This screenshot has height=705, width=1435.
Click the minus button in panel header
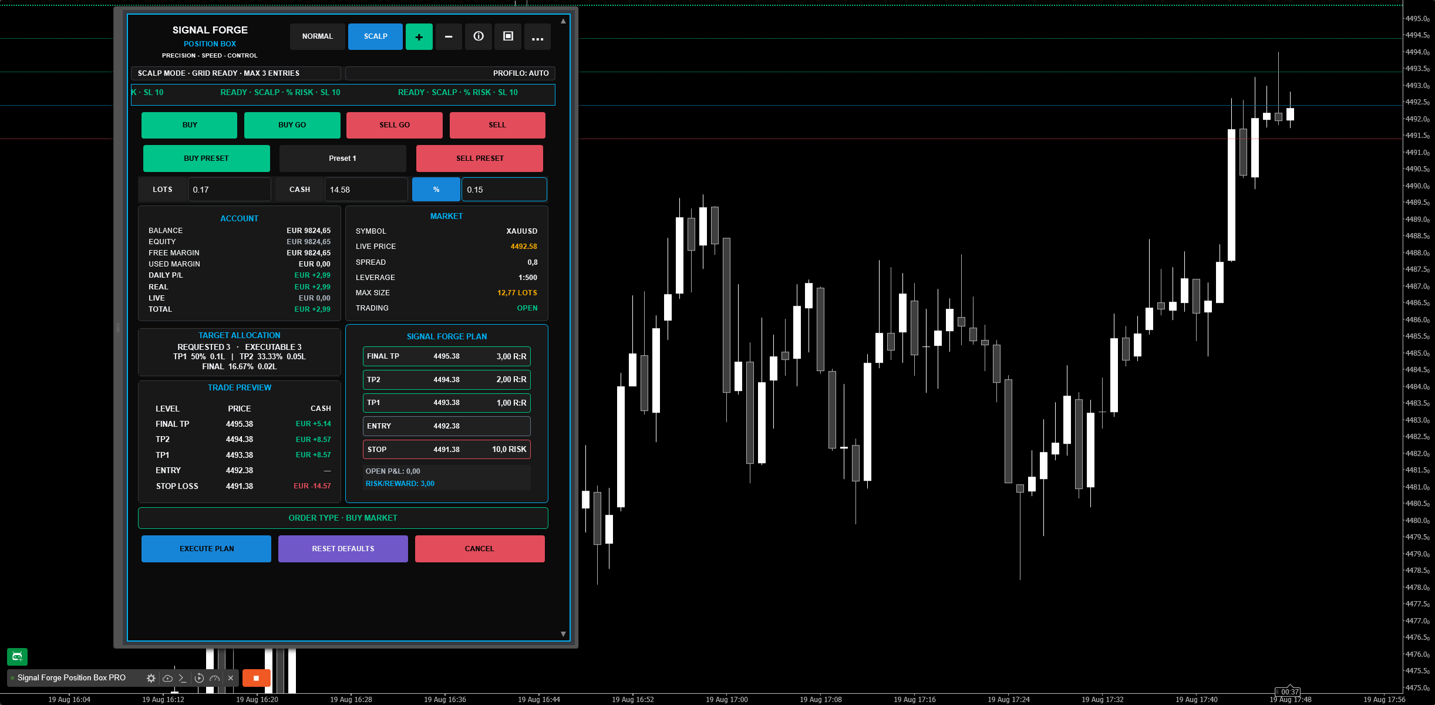[x=449, y=36]
